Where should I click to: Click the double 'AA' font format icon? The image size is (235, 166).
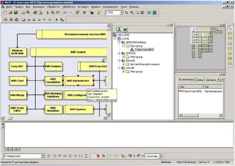click(x=62, y=19)
